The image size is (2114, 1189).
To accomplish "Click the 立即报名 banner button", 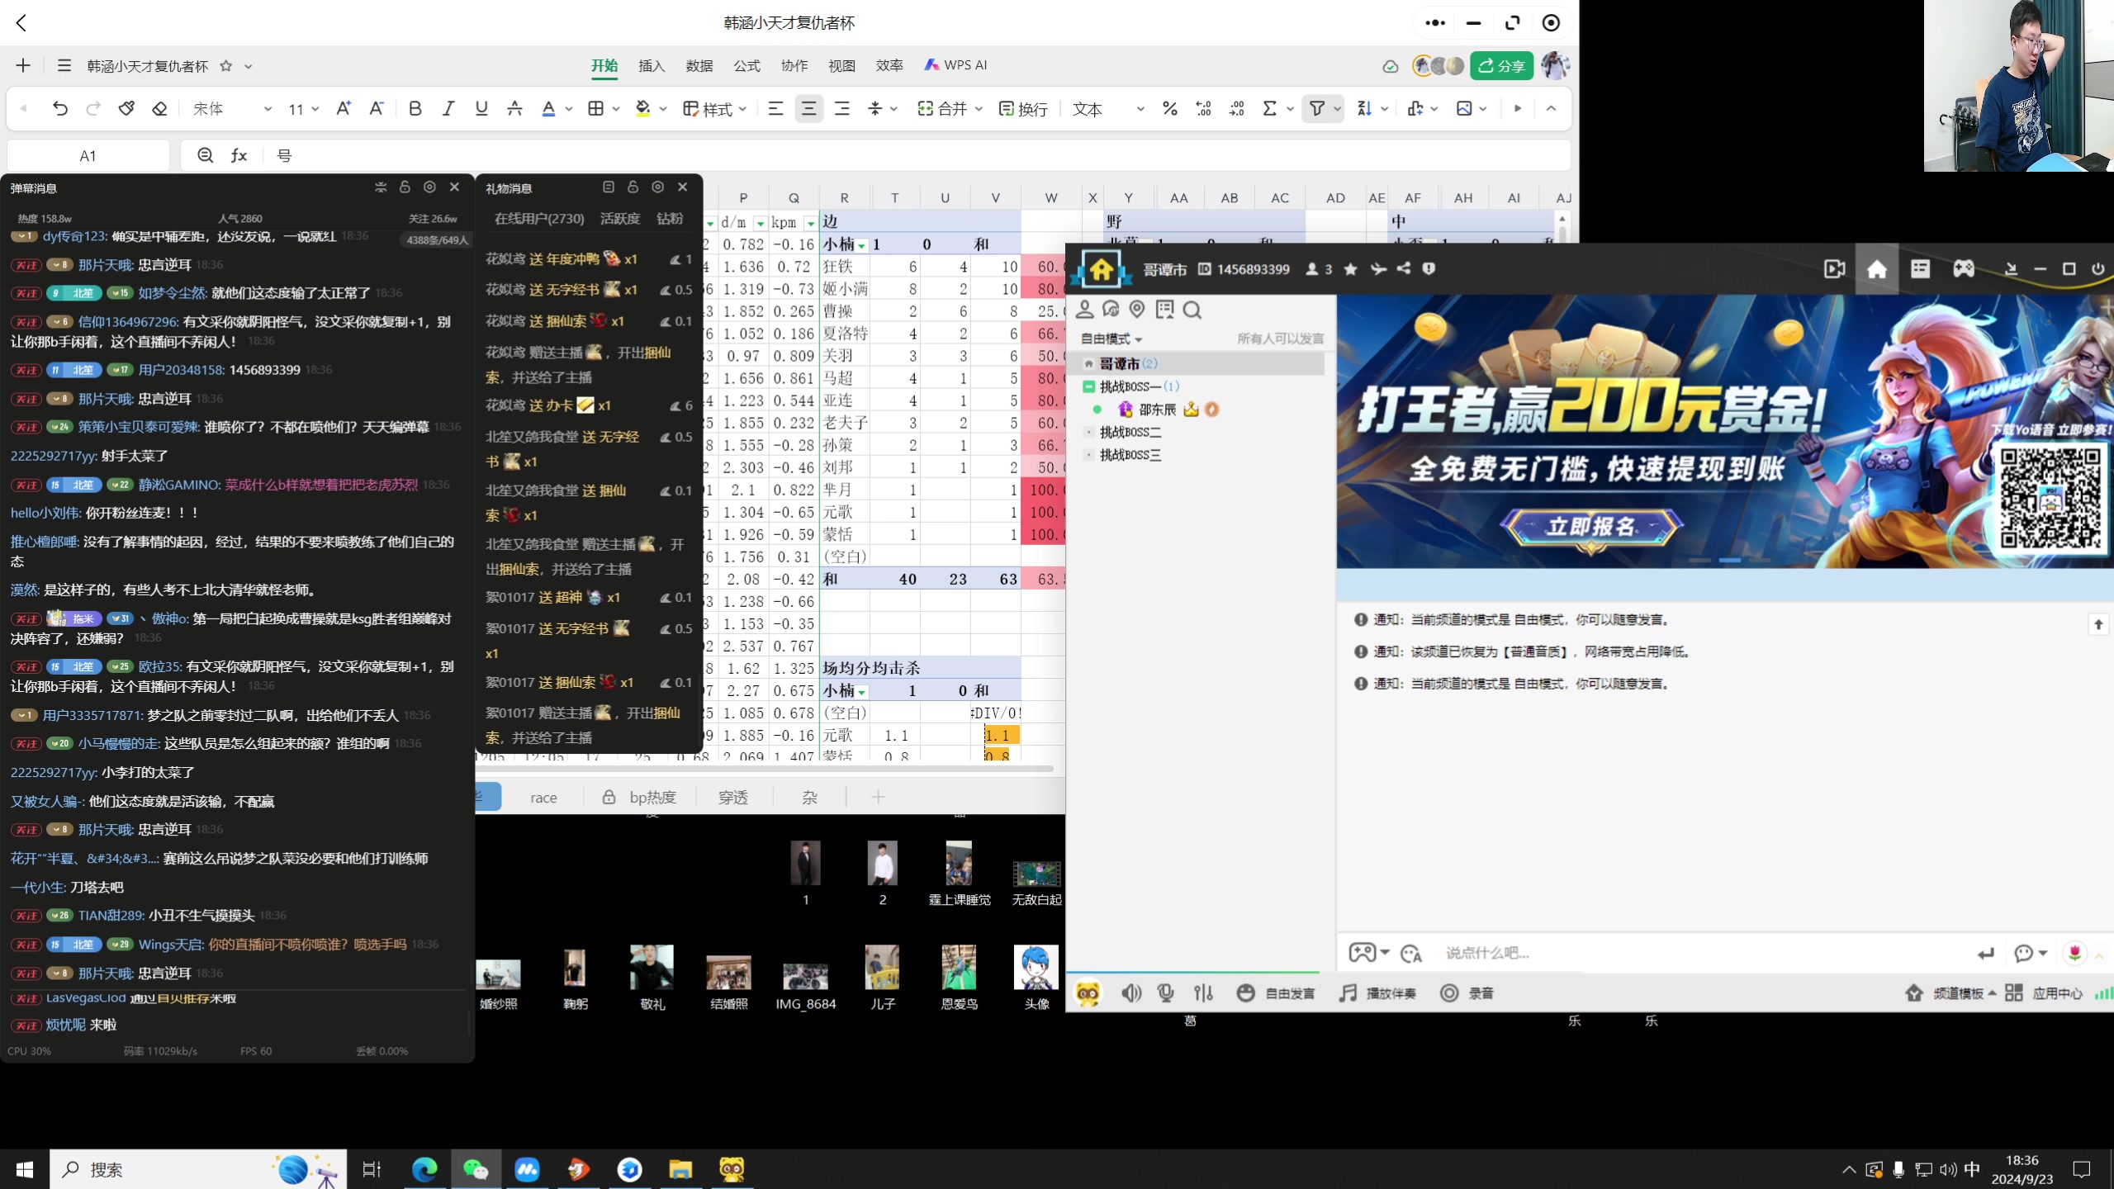I will click(x=1591, y=526).
